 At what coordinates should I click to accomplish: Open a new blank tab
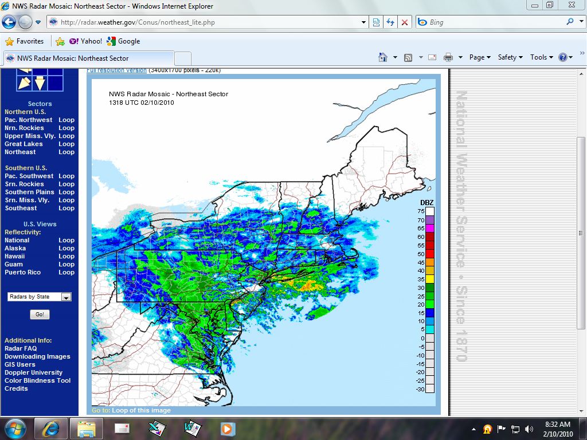(x=183, y=59)
